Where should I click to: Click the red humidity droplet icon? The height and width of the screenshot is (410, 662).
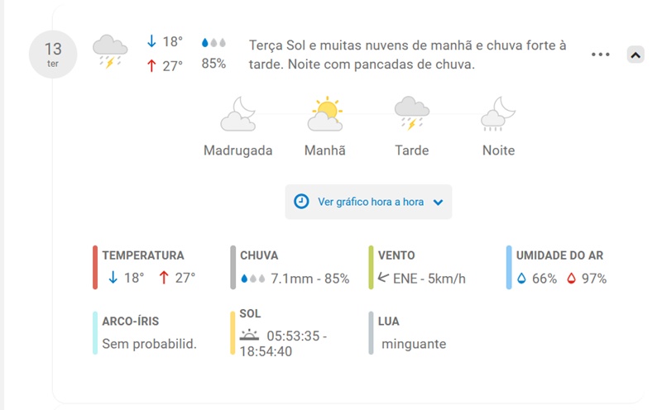tap(571, 279)
